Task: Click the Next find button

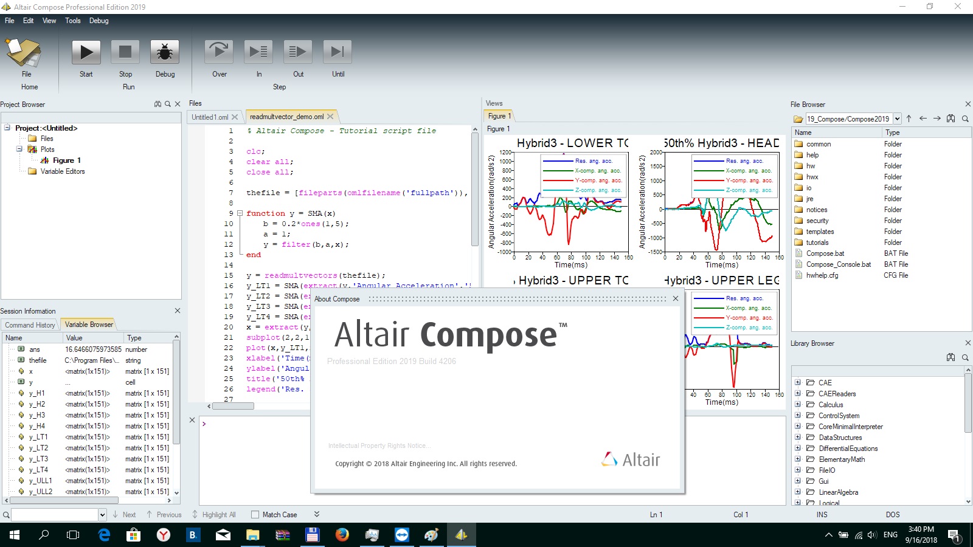Action: click(125, 514)
